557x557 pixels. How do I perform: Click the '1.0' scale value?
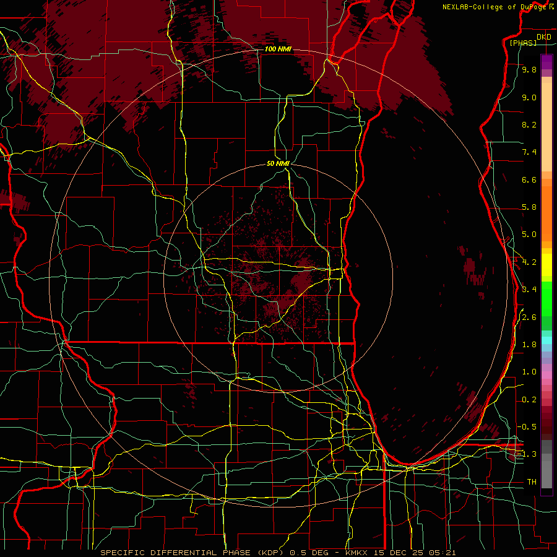529,372
